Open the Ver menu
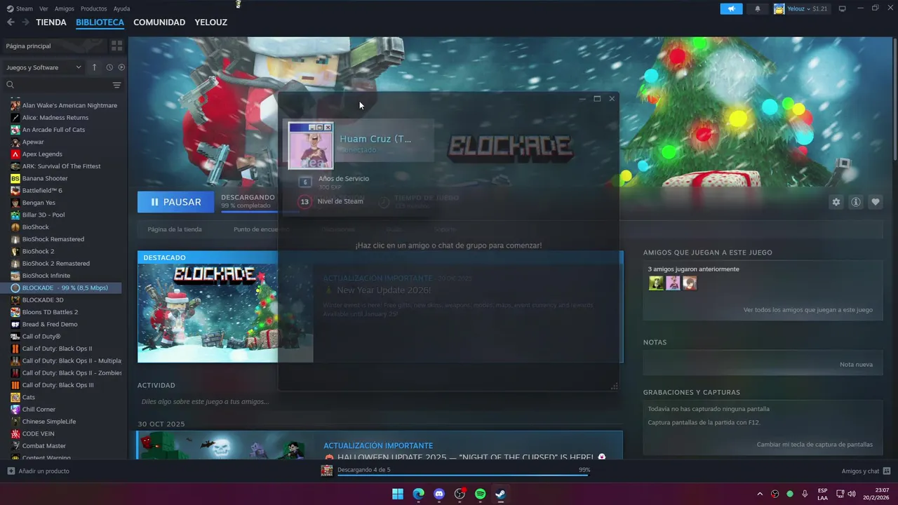The width and height of the screenshot is (898, 505). pos(43,8)
